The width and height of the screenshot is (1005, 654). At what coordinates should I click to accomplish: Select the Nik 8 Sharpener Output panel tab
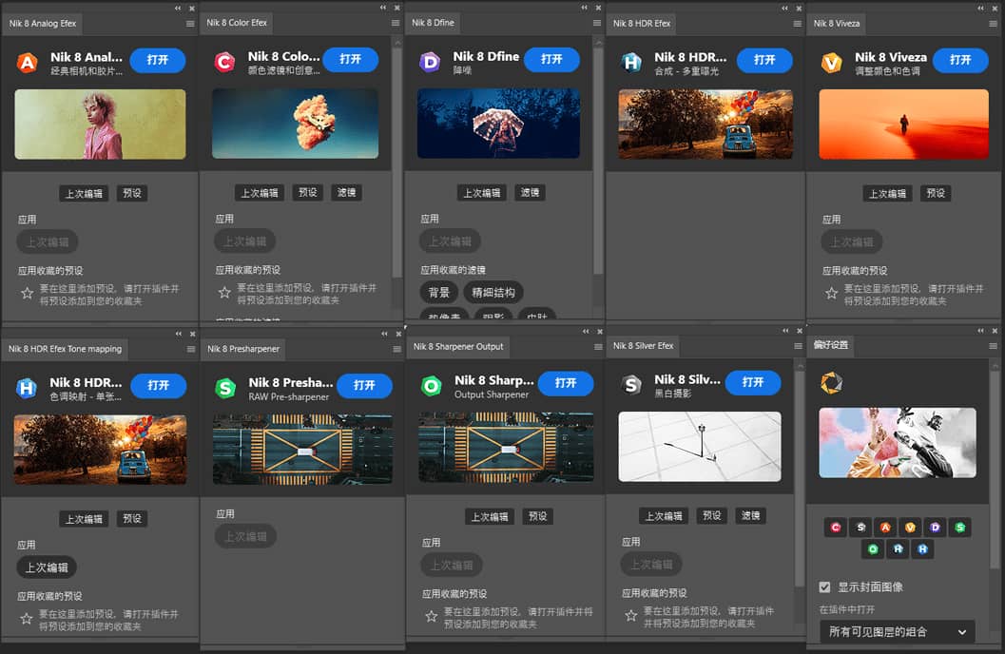coord(458,347)
